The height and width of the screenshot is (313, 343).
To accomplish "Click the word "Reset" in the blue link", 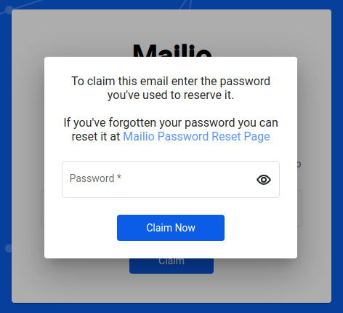I will [227, 136].
